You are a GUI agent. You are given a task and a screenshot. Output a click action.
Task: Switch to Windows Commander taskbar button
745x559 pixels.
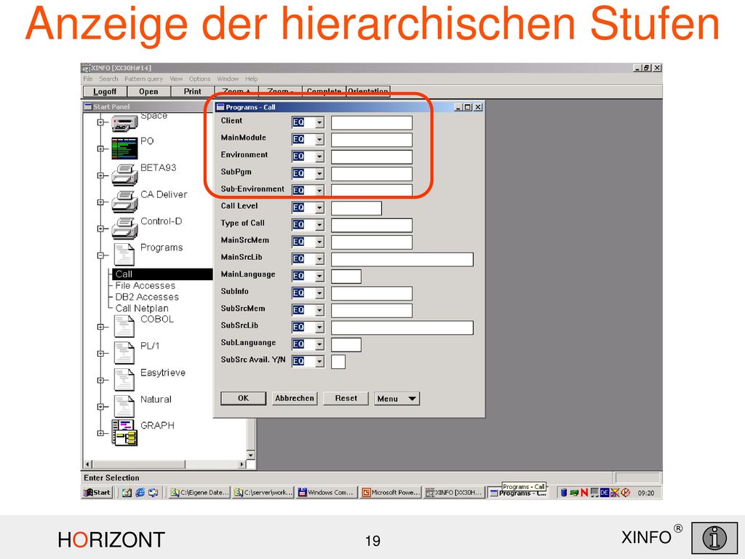point(326,493)
